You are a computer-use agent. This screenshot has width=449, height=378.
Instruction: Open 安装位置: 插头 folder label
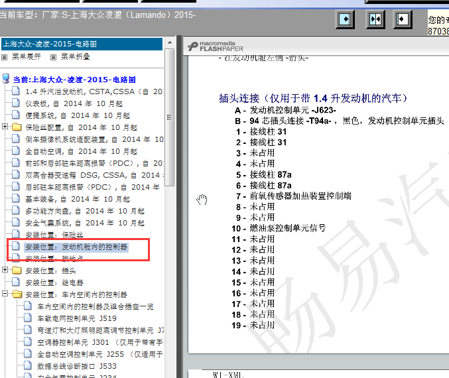coord(50,271)
